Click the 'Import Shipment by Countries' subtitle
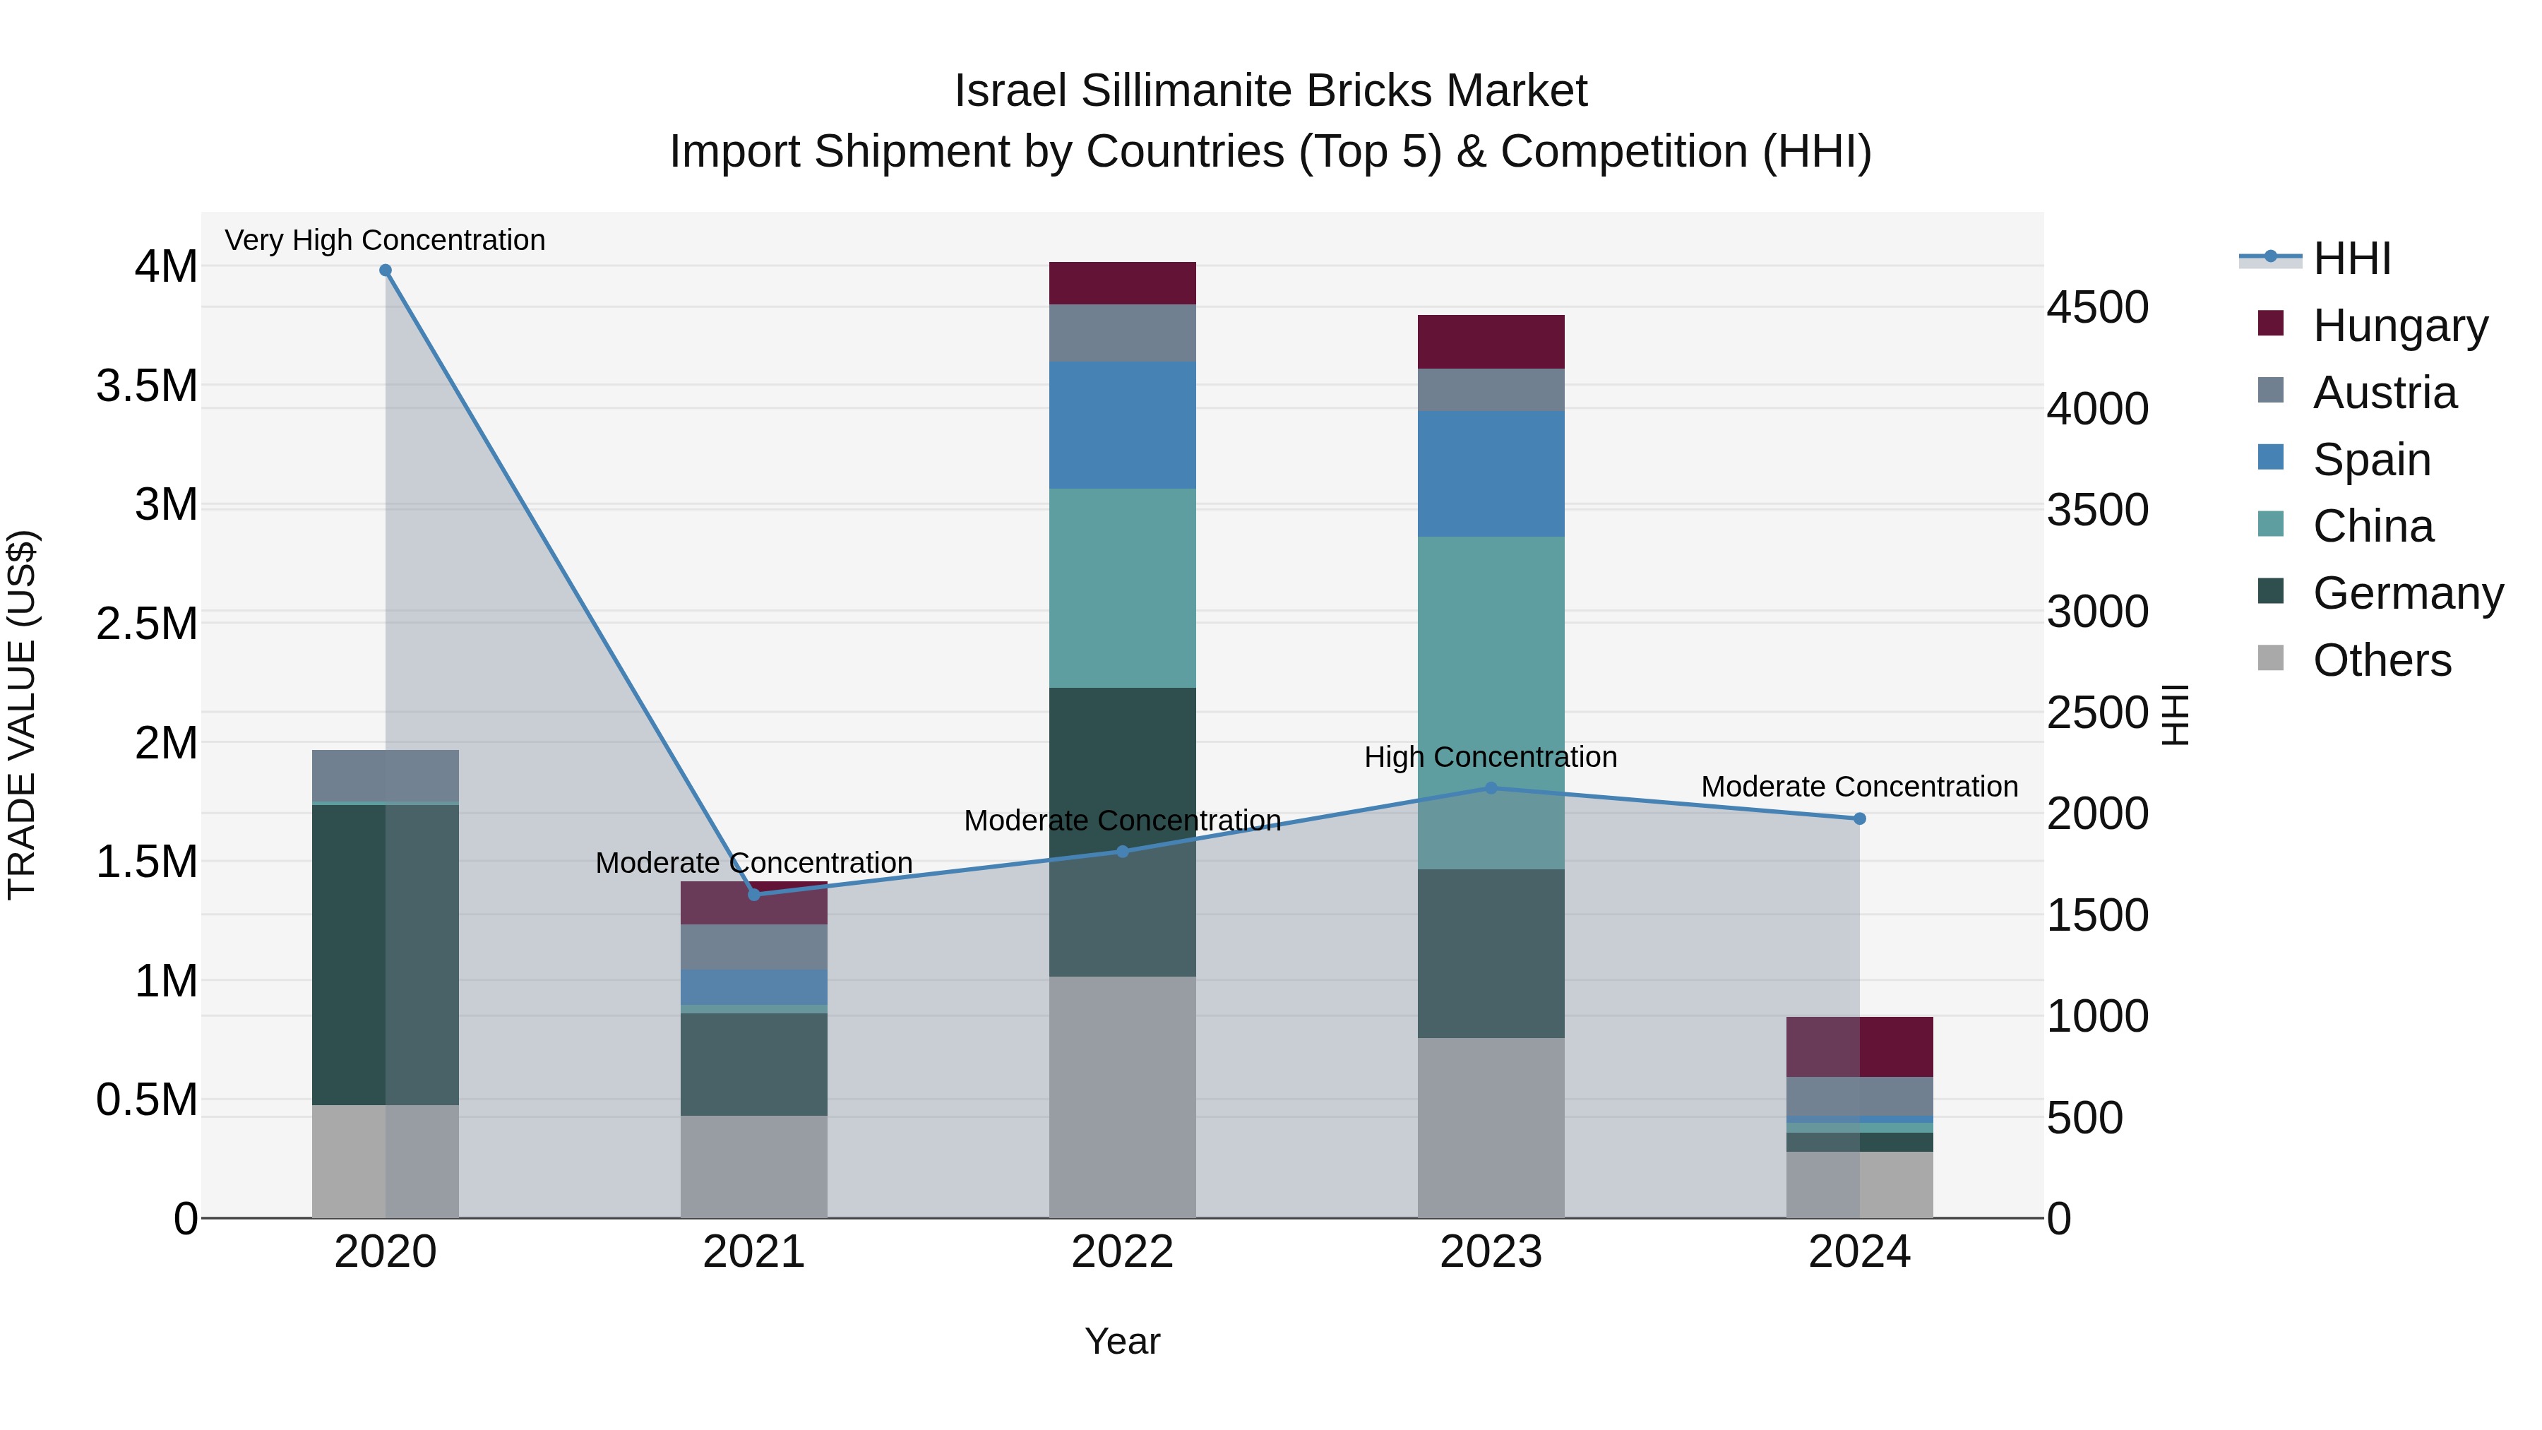Screen dimensions: 2542x1430 [1270, 152]
